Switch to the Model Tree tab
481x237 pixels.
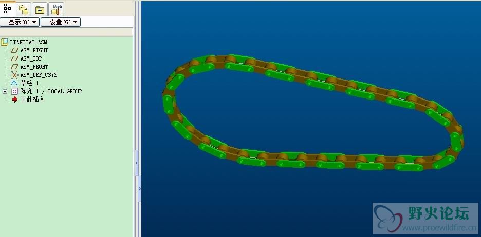[x=7, y=9]
